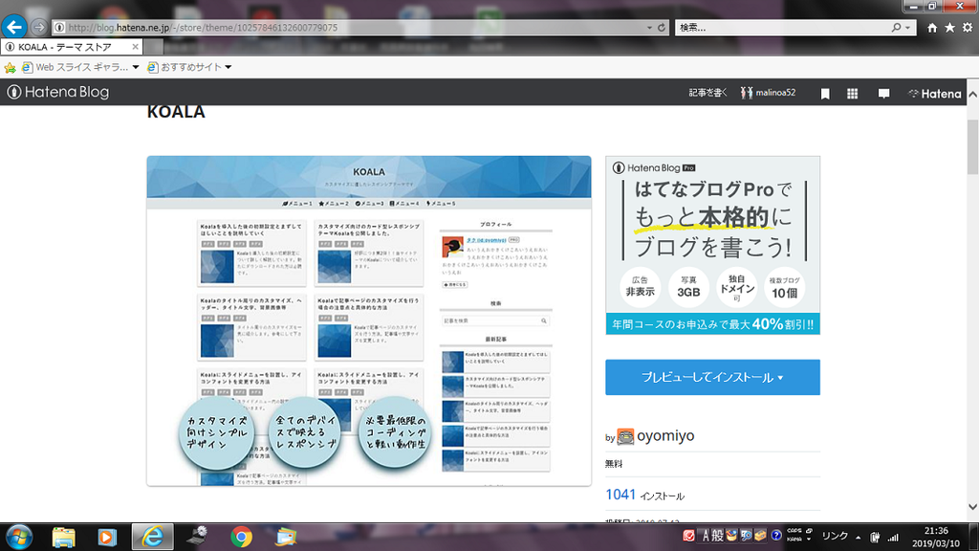Image resolution: width=979 pixels, height=551 pixels.
Task: Launch Google Chrome from the taskbar
Action: [241, 537]
